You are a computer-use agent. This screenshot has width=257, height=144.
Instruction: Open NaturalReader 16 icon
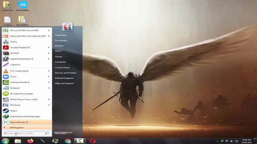[6, 122]
